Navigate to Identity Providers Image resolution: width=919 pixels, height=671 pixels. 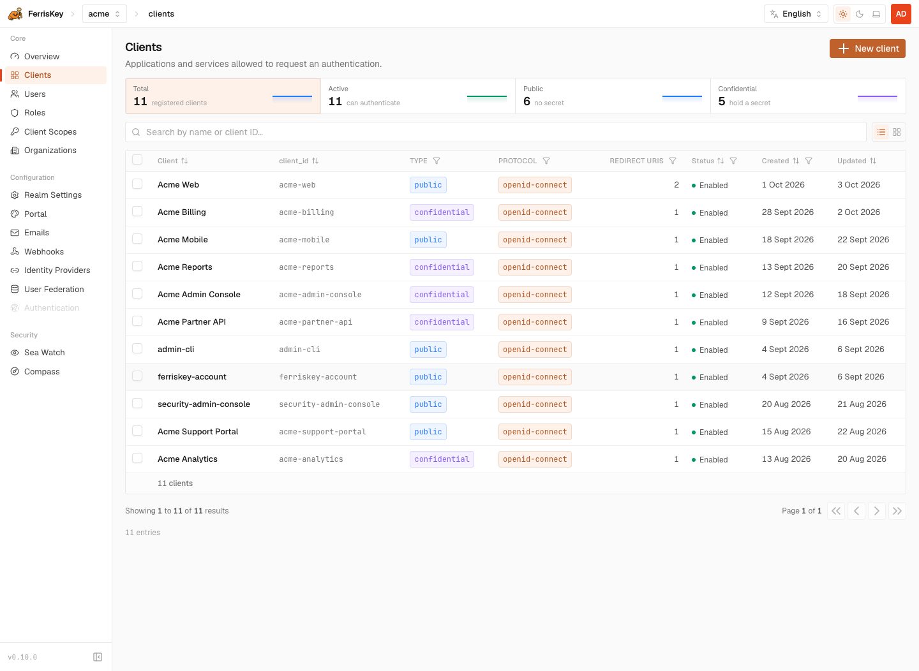click(x=56, y=270)
